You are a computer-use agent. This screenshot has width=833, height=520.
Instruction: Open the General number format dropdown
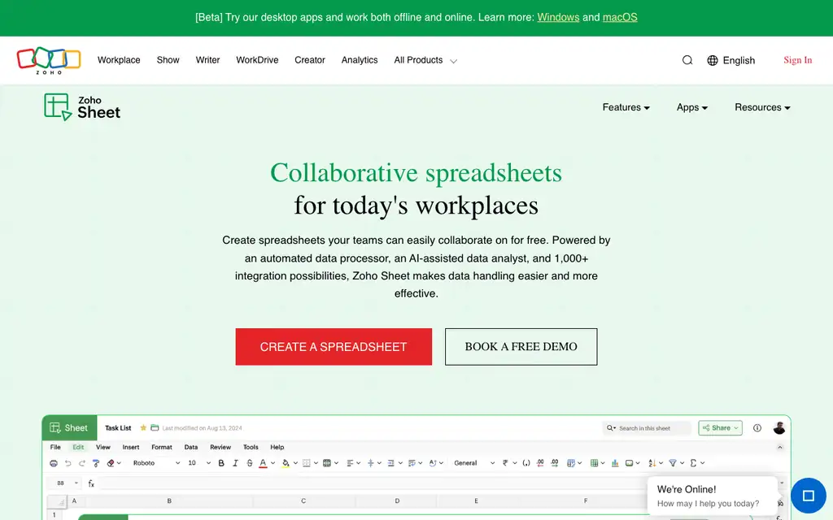(x=474, y=462)
